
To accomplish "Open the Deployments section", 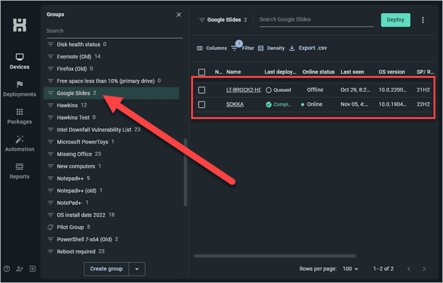I will pyautogui.click(x=20, y=89).
